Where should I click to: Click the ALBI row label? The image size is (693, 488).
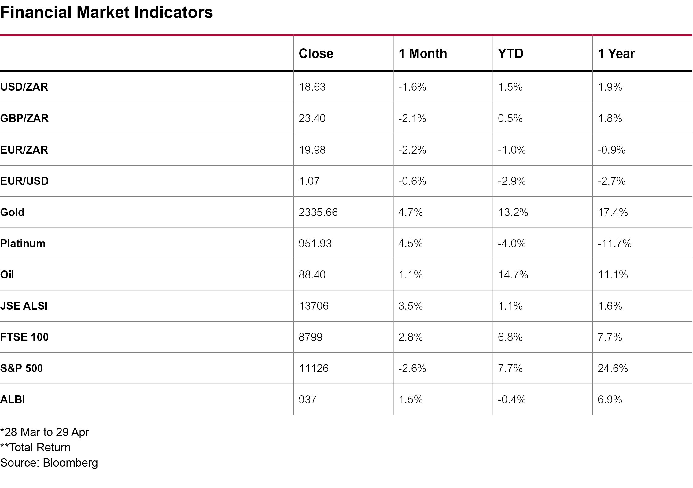click(x=13, y=400)
